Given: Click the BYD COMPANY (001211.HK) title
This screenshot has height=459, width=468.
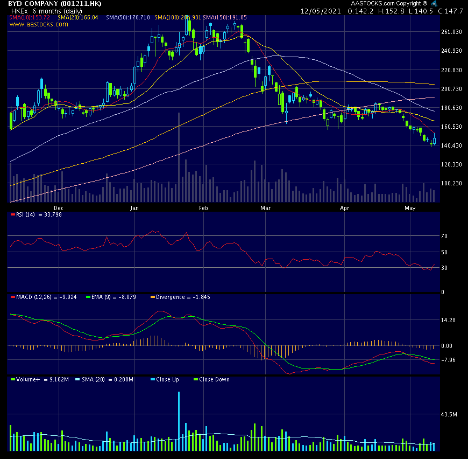Looking at the screenshot, I should click(55, 4).
